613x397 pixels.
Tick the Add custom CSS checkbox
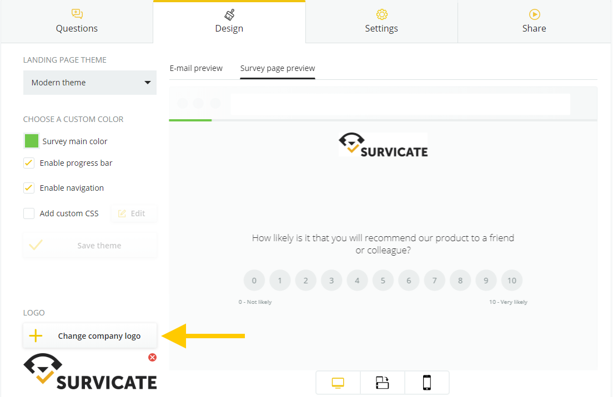click(29, 213)
